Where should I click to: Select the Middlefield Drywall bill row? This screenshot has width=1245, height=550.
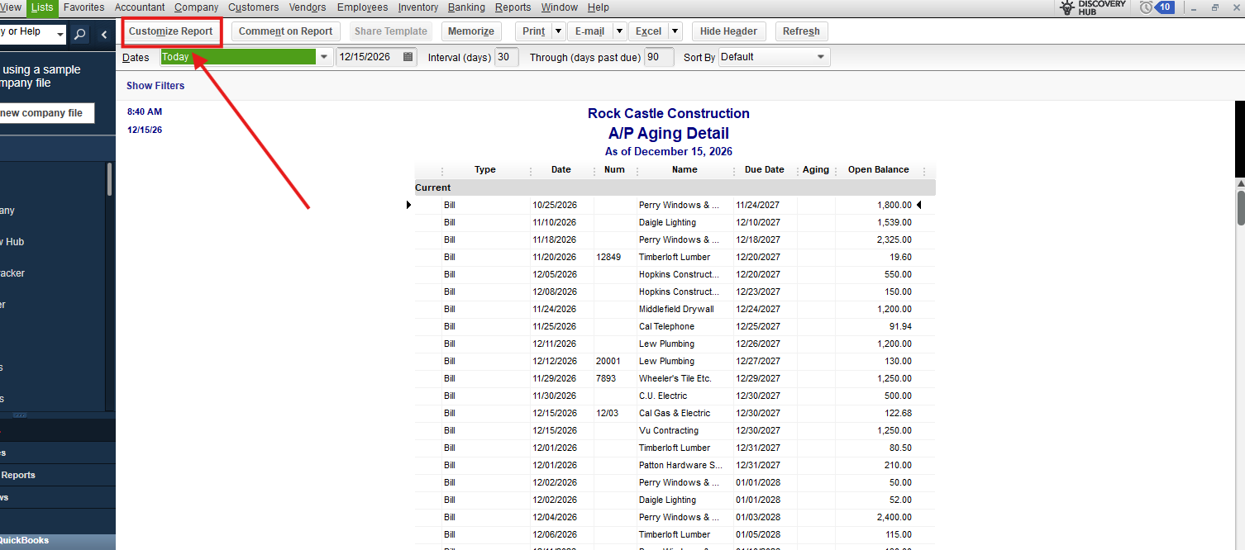pyautogui.click(x=675, y=309)
